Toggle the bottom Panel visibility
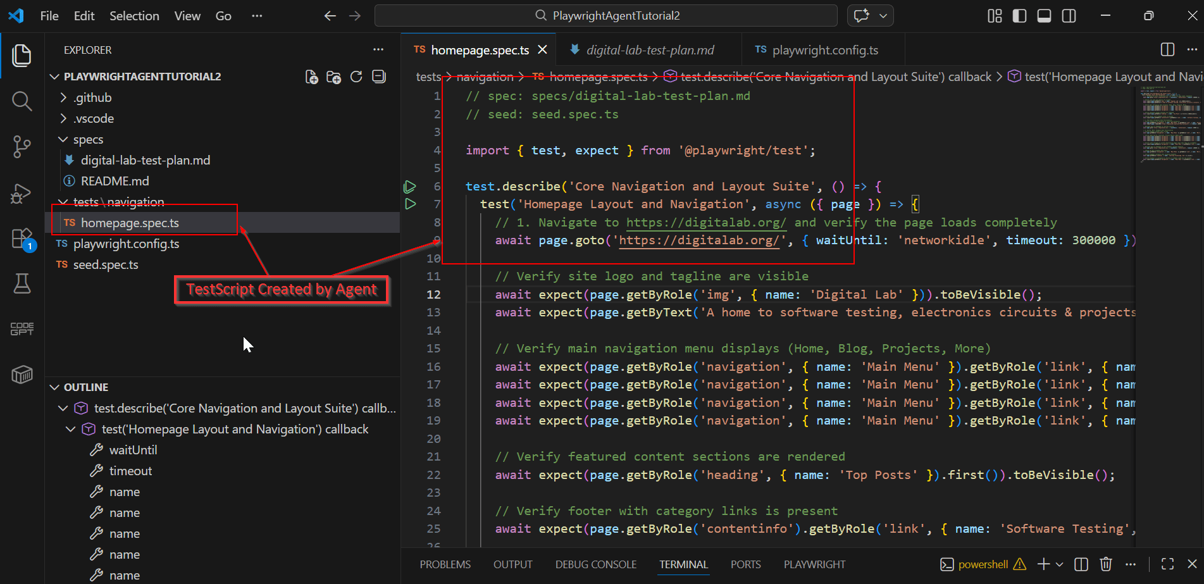This screenshot has width=1204, height=584. coord(1044,16)
